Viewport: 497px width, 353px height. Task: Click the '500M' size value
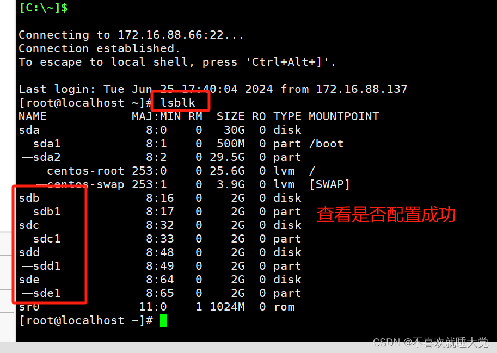[x=230, y=144]
